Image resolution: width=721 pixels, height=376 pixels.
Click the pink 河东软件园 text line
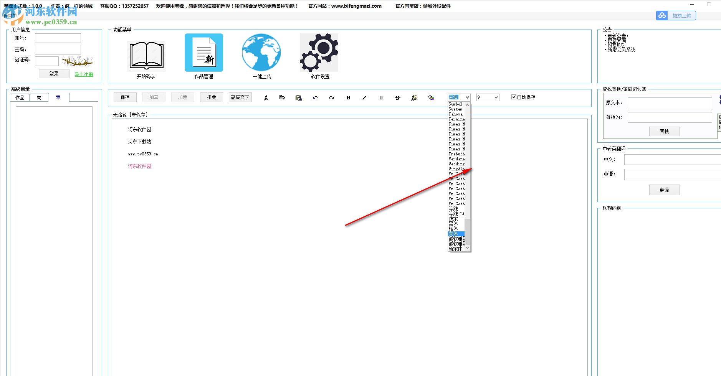click(140, 166)
